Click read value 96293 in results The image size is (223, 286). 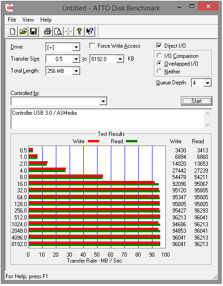click(201, 211)
